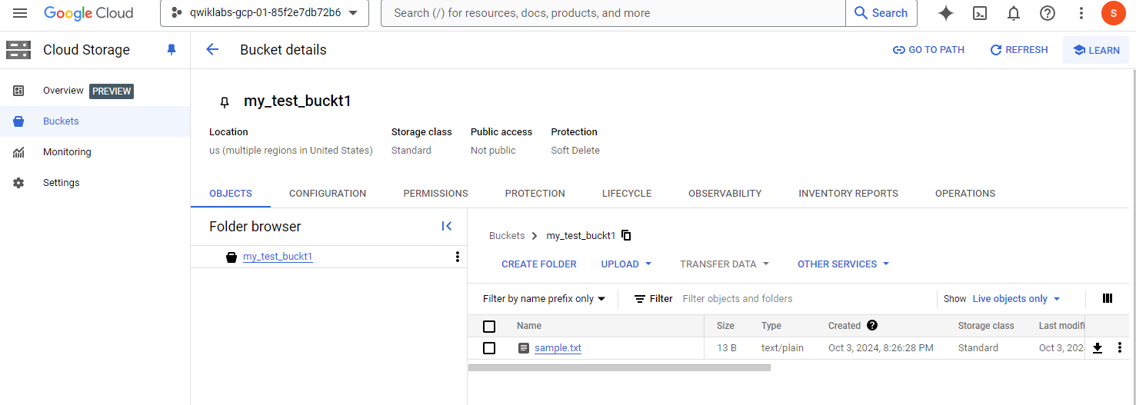
Task: Click bucket icon in Folder browser
Action: [x=232, y=257]
